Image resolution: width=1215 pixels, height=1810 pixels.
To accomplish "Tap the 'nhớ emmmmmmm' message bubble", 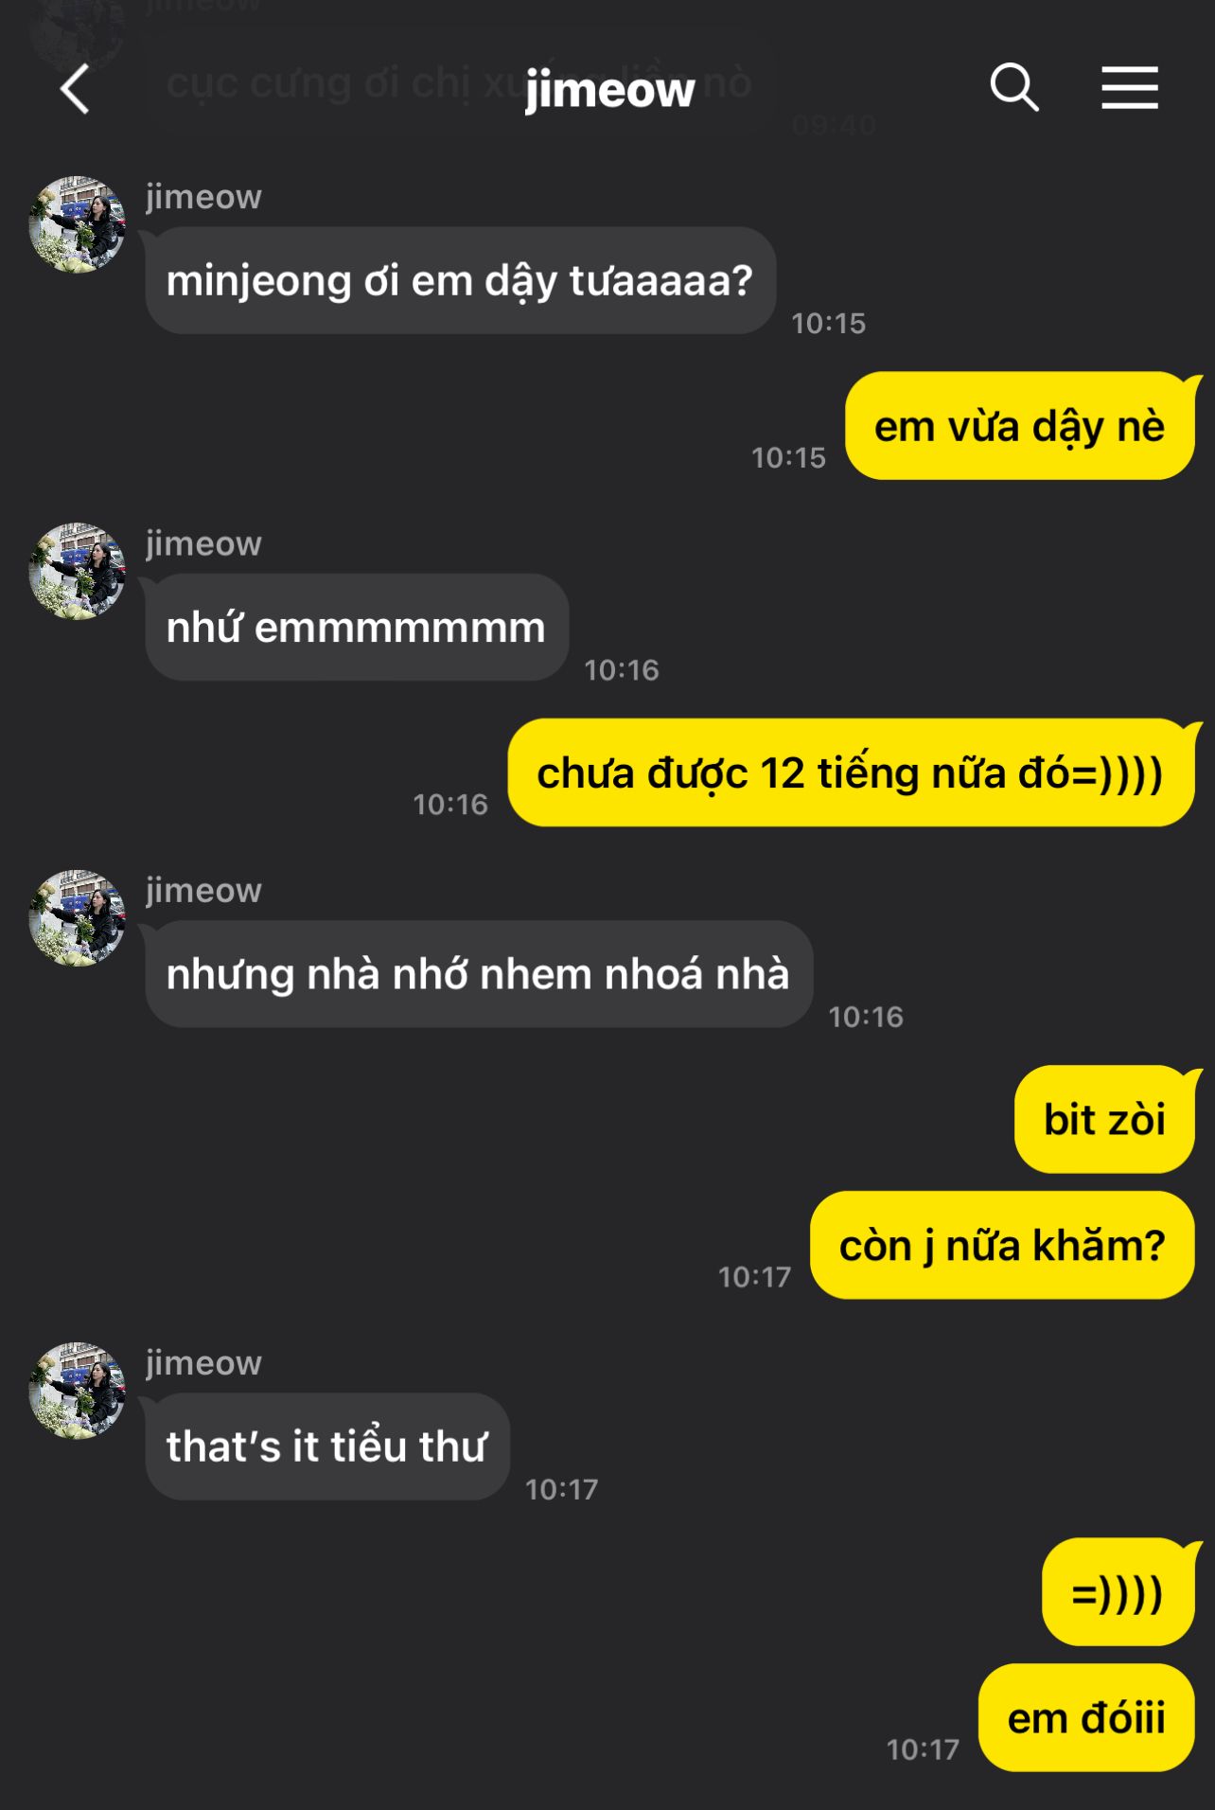I will (357, 628).
